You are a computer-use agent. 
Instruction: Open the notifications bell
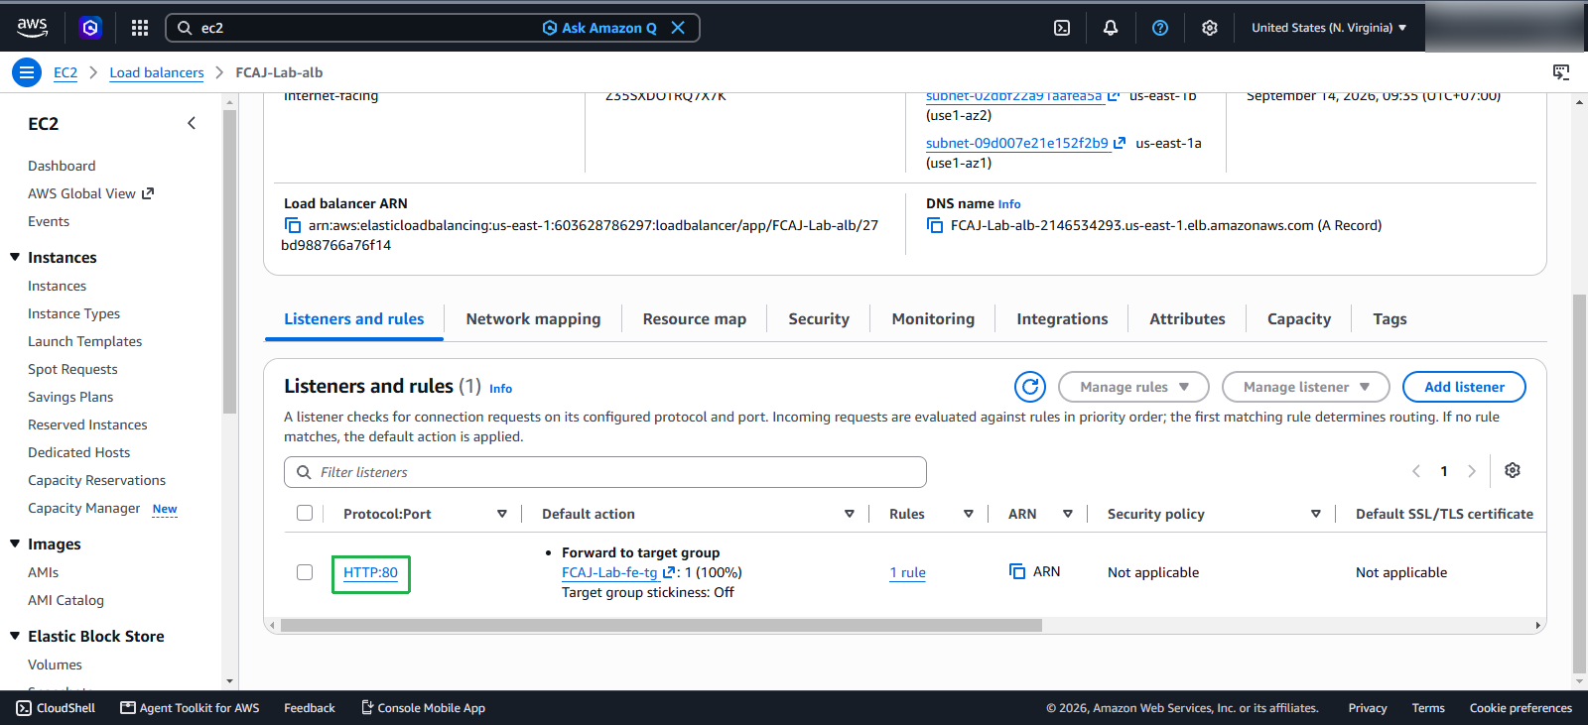pyautogui.click(x=1111, y=28)
